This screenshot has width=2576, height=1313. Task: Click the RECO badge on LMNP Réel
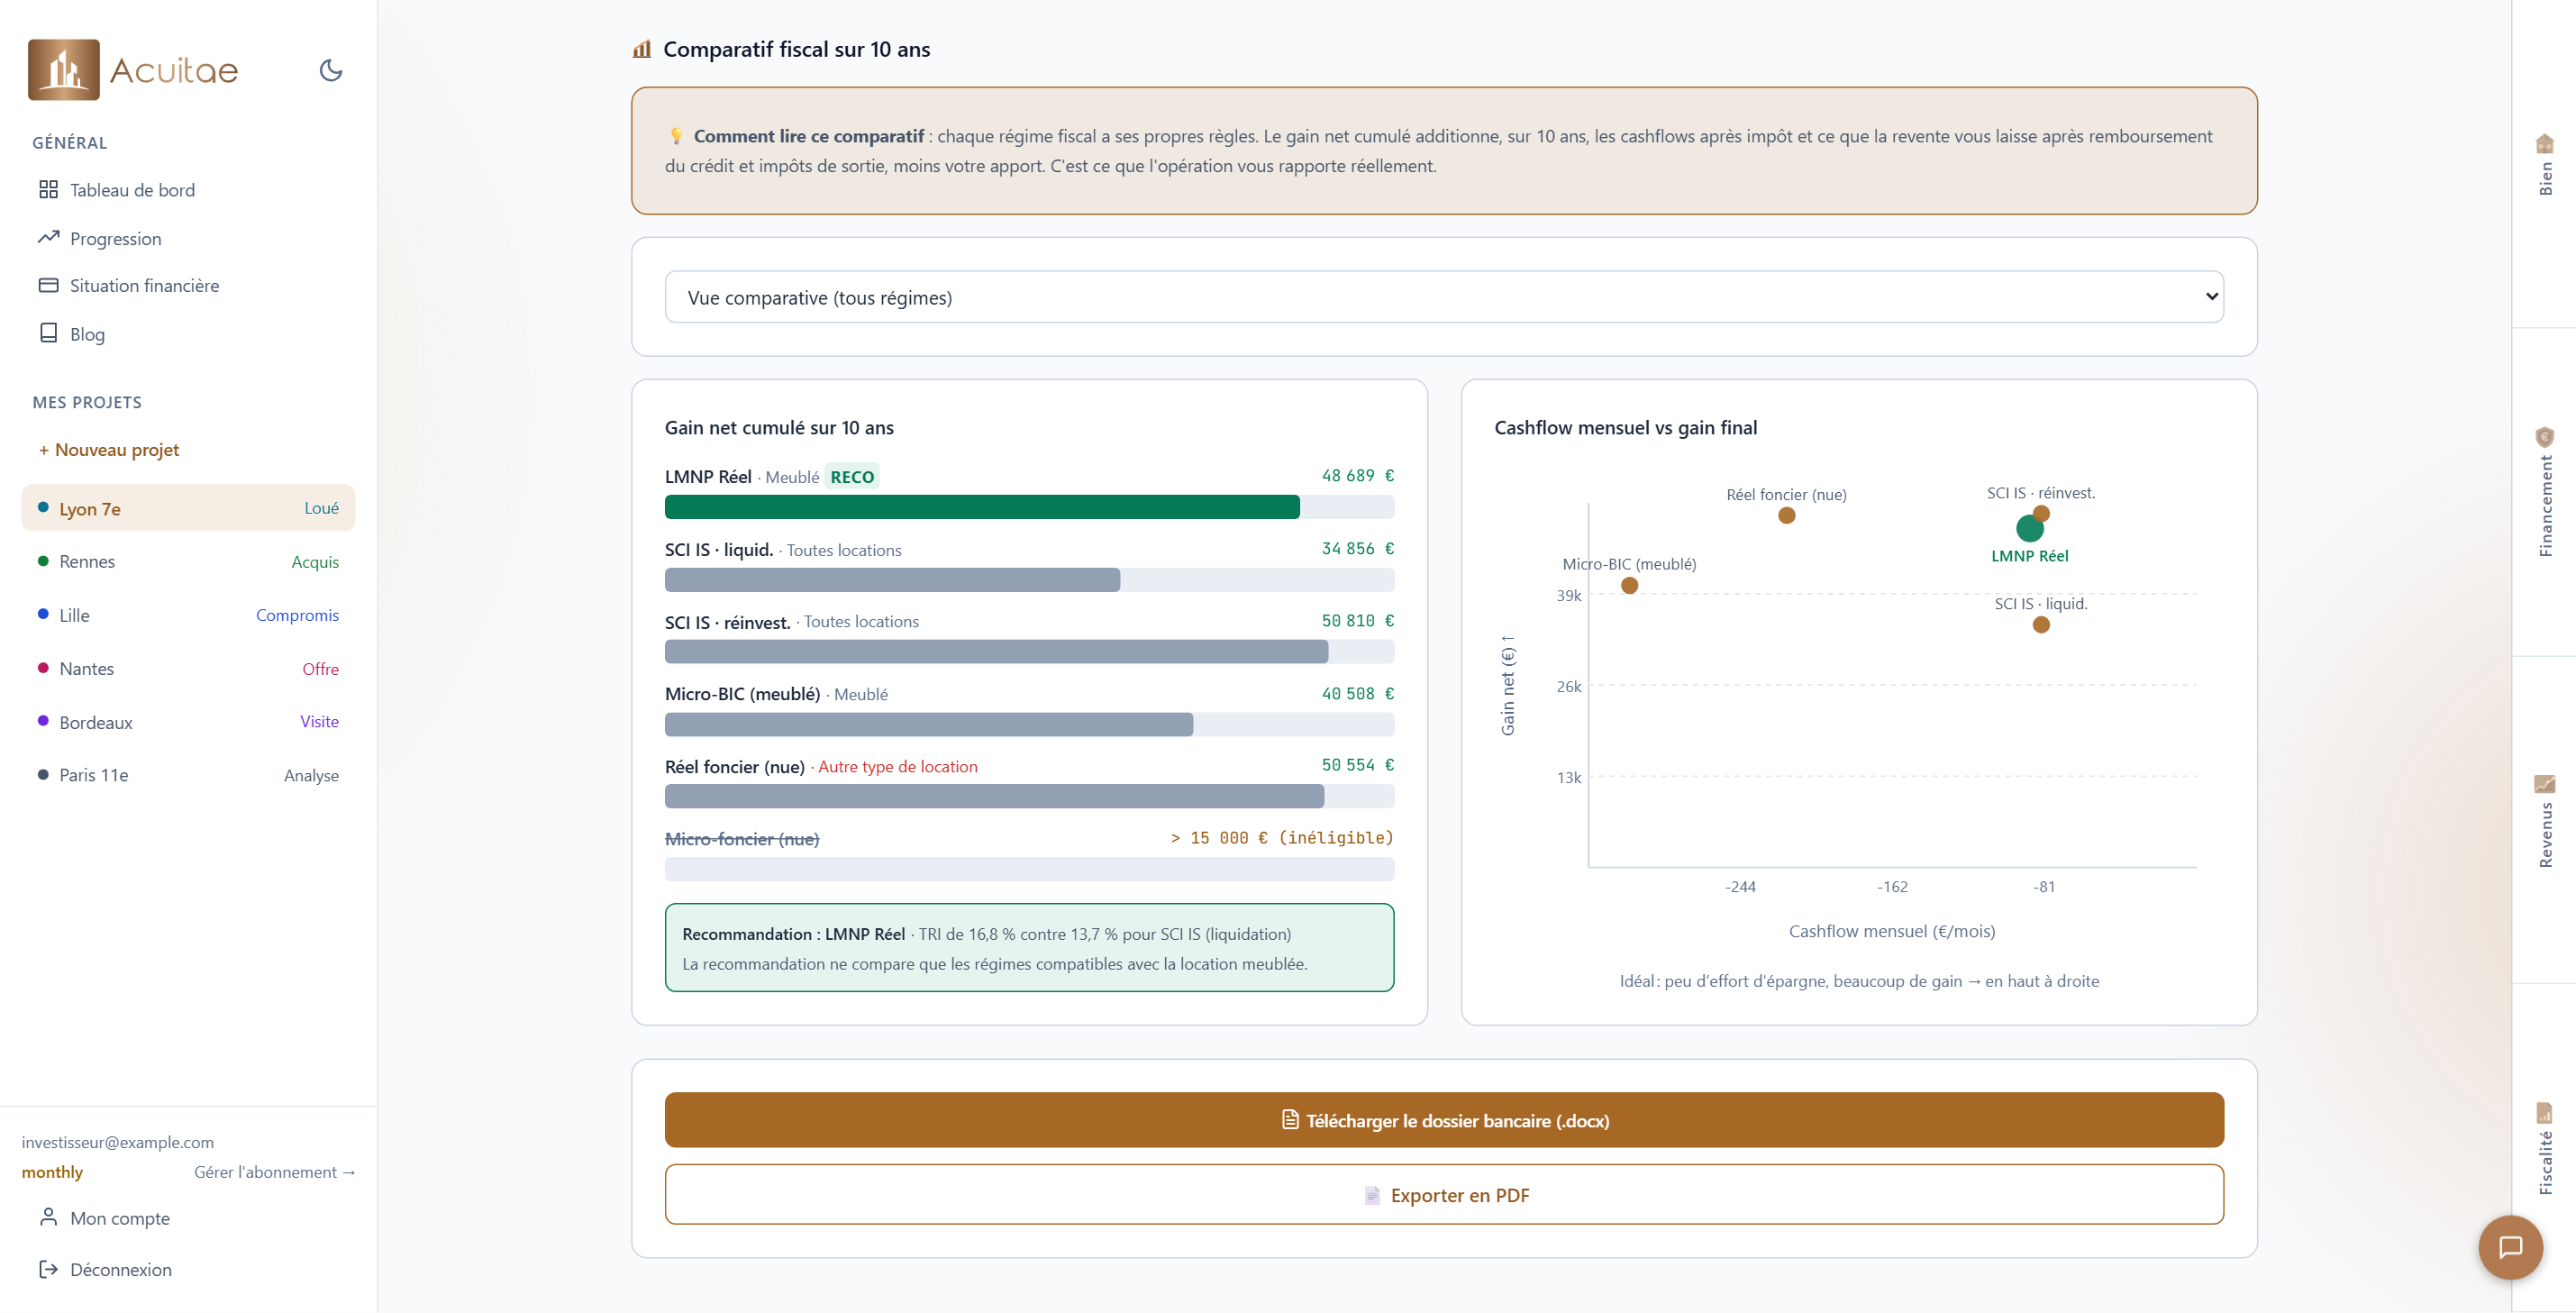[x=852, y=477]
